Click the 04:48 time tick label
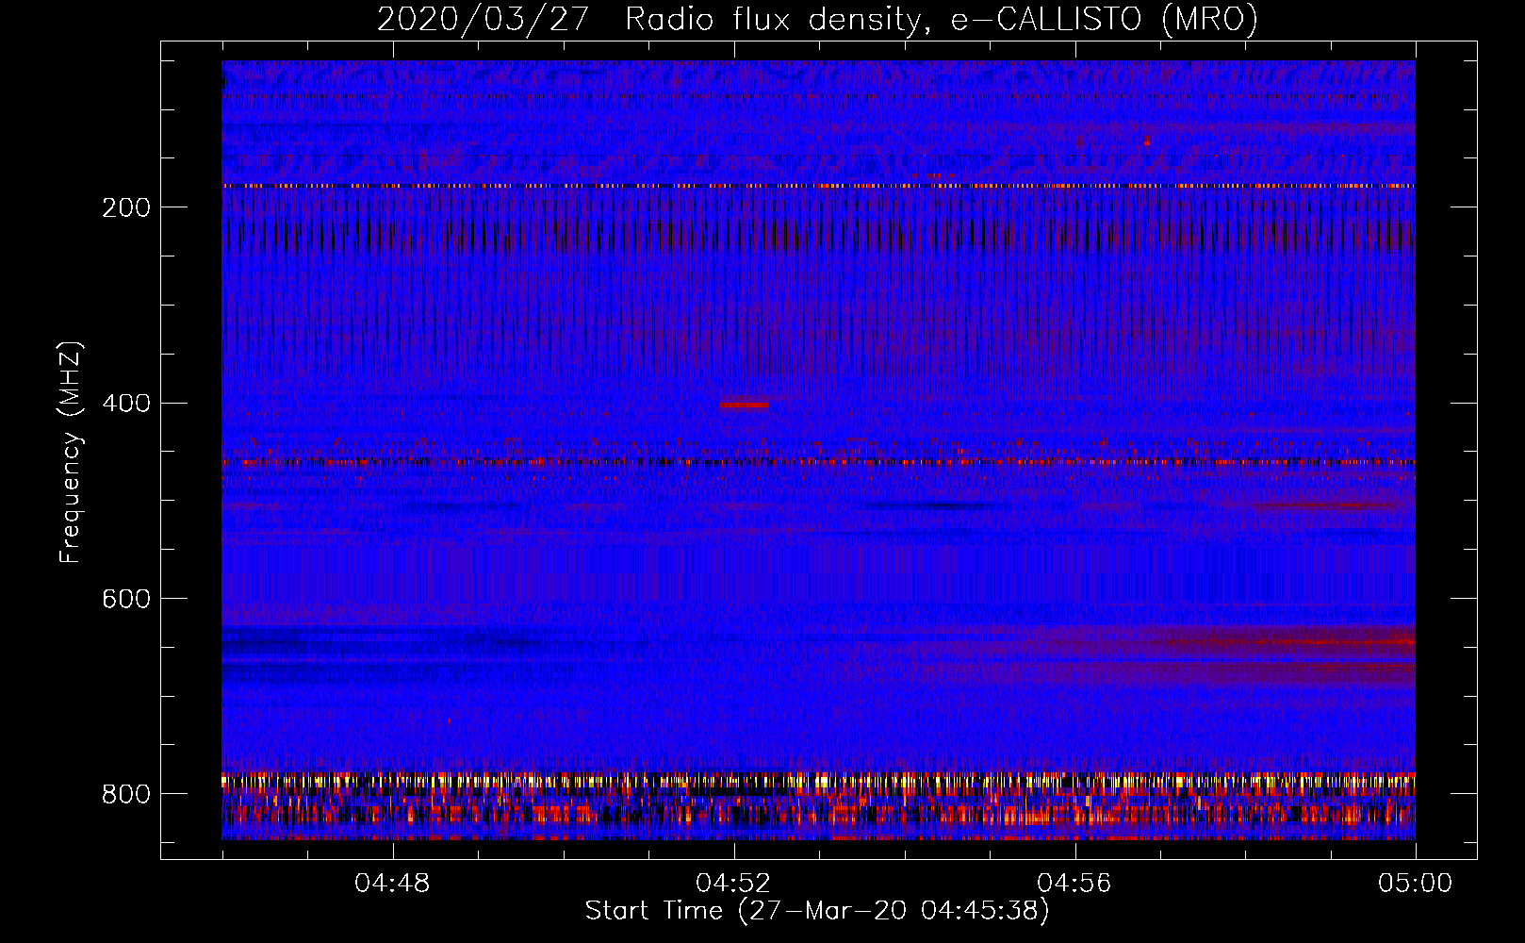The image size is (1525, 943). (x=392, y=884)
